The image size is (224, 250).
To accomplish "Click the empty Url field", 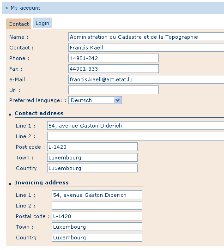I will (114, 90).
